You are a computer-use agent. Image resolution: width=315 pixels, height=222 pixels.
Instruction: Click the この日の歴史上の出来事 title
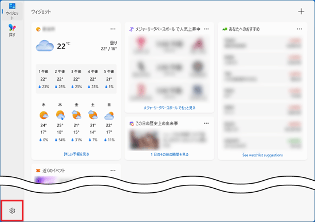(x=156, y=124)
